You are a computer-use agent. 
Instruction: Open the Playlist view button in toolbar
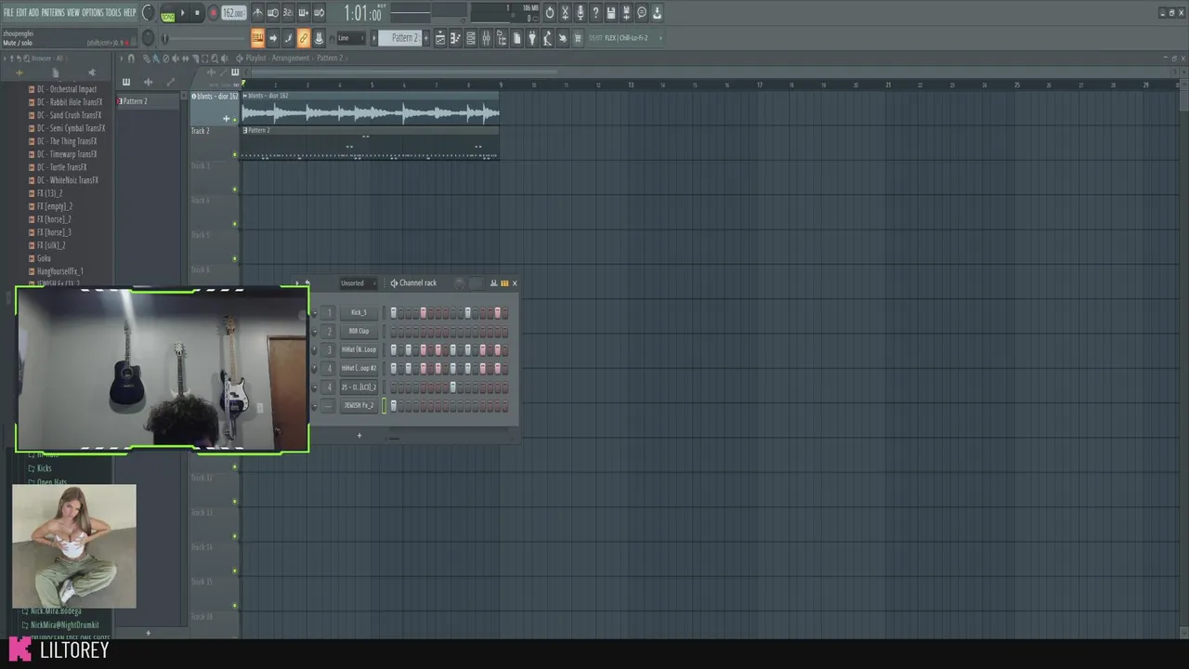[440, 38]
